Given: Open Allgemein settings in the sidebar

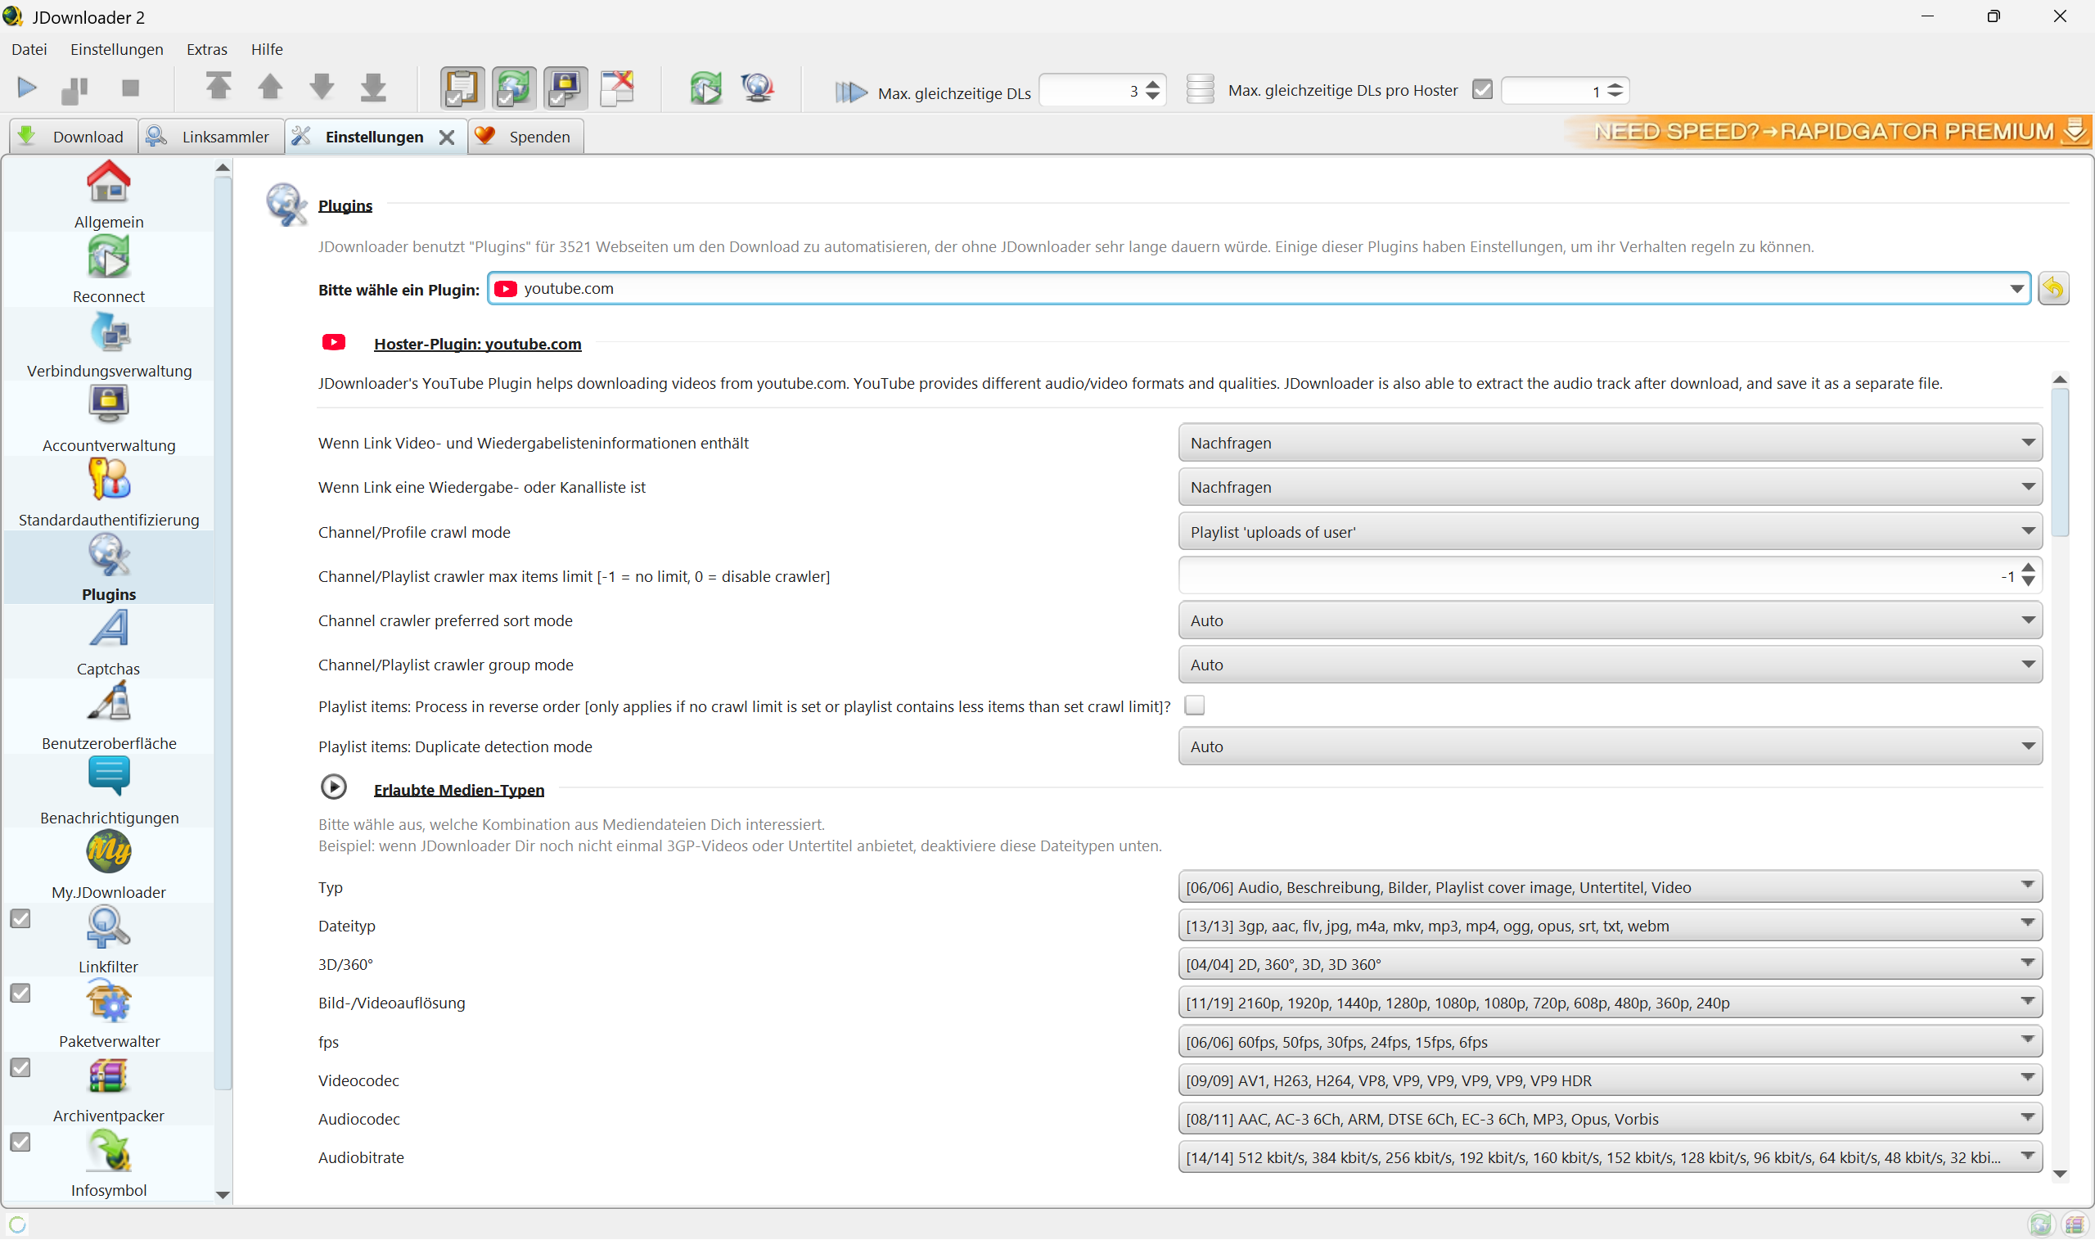Looking at the screenshot, I should 109,196.
